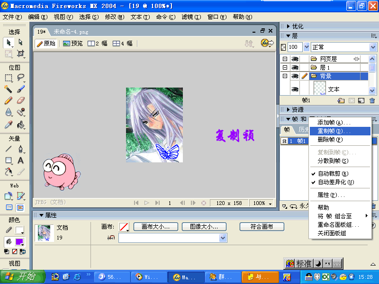The width and height of the screenshot is (379, 284).
Task: Swap stroke and fill colors
Action: point(22,251)
